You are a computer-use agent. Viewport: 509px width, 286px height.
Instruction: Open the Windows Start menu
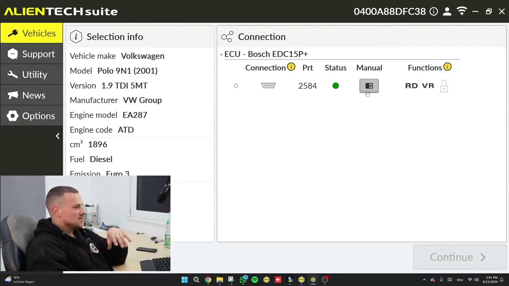click(185, 280)
